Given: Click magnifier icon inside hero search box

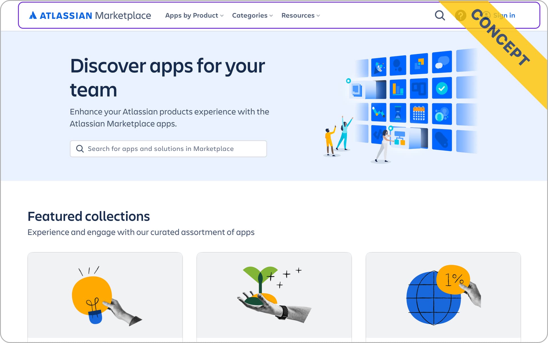Looking at the screenshot, I should point(80,149).
